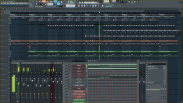Mute the Kick_12 channel in the channel rack
The height and width of the screenshot is (103, 183).
click(x=64, y=80)
